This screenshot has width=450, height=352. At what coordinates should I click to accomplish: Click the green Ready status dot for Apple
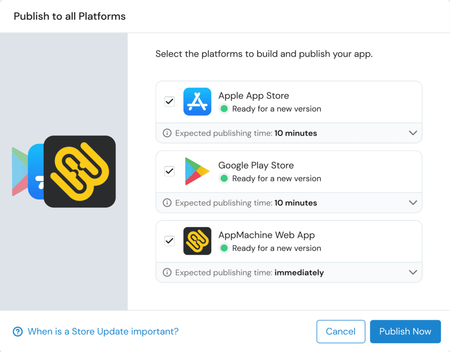point(224,109)
